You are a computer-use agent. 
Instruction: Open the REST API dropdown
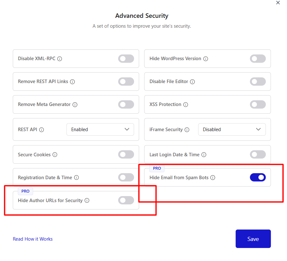coord(100,130)
